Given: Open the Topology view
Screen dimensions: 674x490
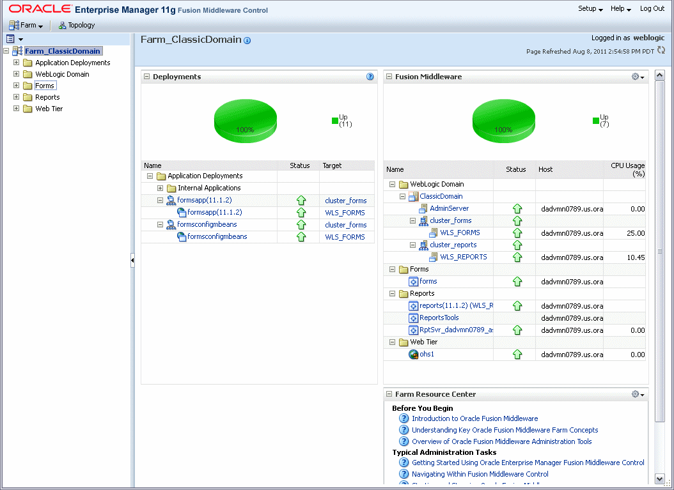Looking at the screenshot, I should point(77,26).
